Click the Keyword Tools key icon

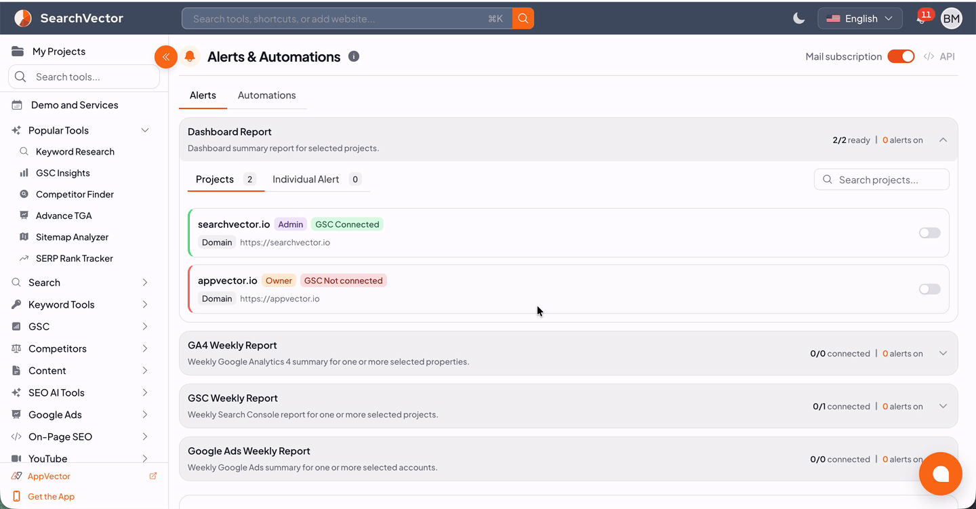click(16, 304)
